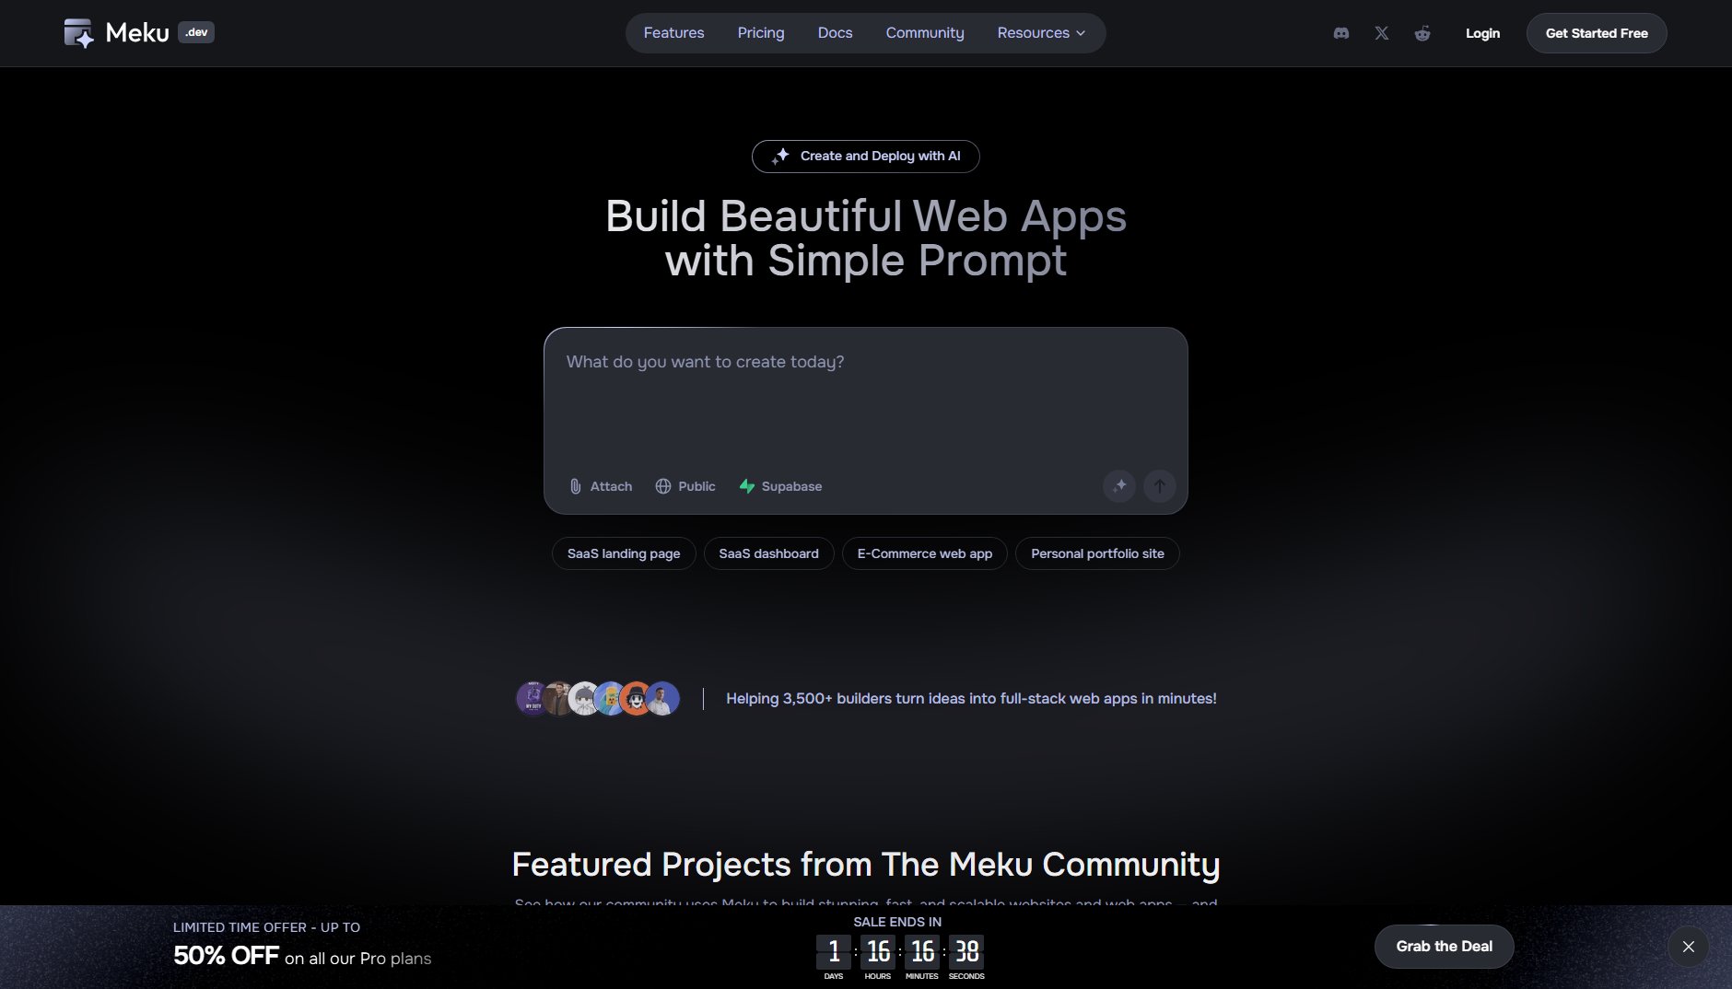Screen dimensions: 1732x989
Task: Open the X (Twitter) icon link
Action: tap(1382, 33)
